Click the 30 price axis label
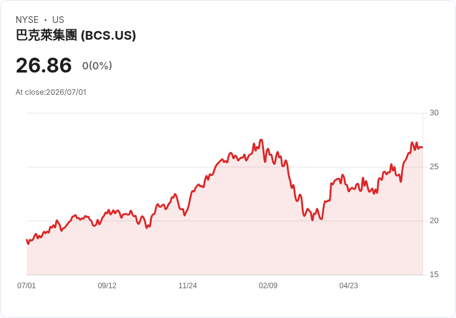 pos(434,113)
